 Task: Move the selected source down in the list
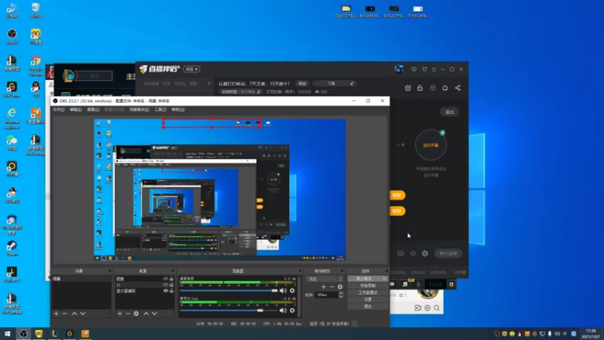pyautogui.click(x=155, y=314)
